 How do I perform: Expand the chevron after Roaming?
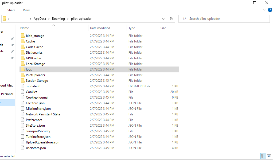pos(68,19)
